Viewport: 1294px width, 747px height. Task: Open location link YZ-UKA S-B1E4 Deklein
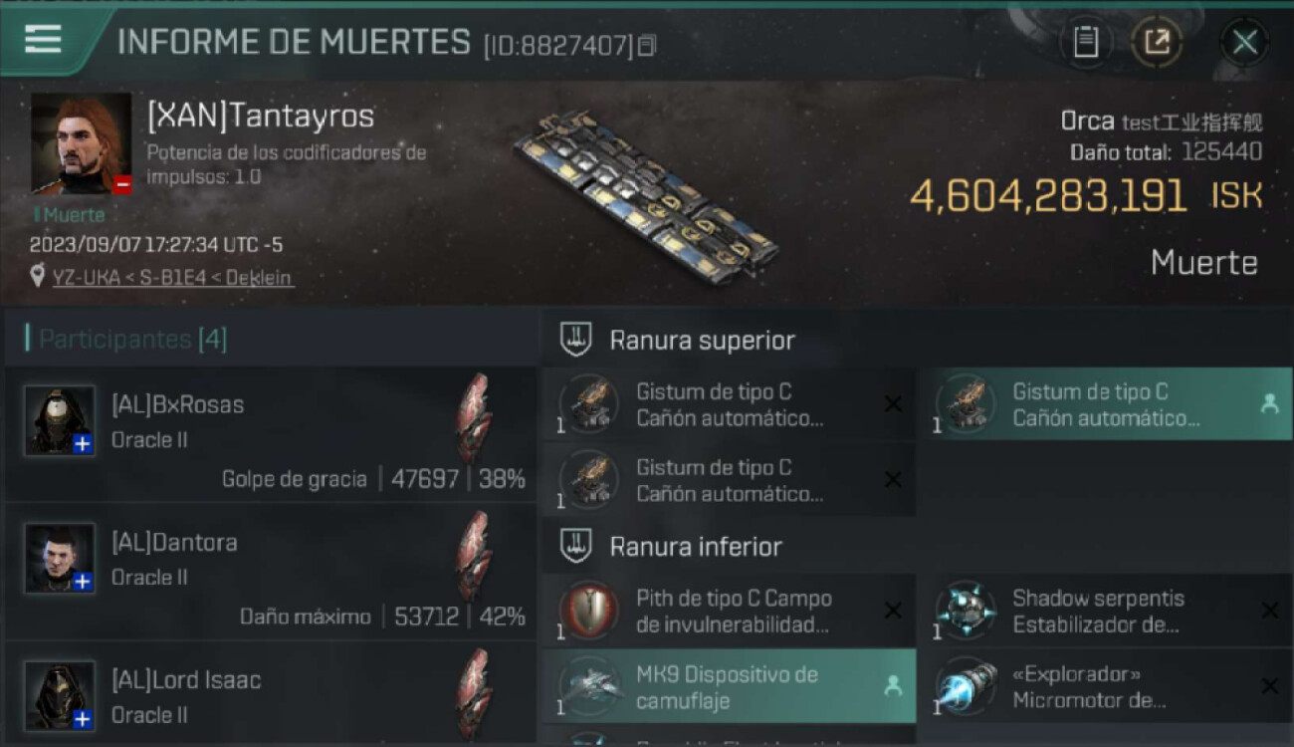point(172,278)
